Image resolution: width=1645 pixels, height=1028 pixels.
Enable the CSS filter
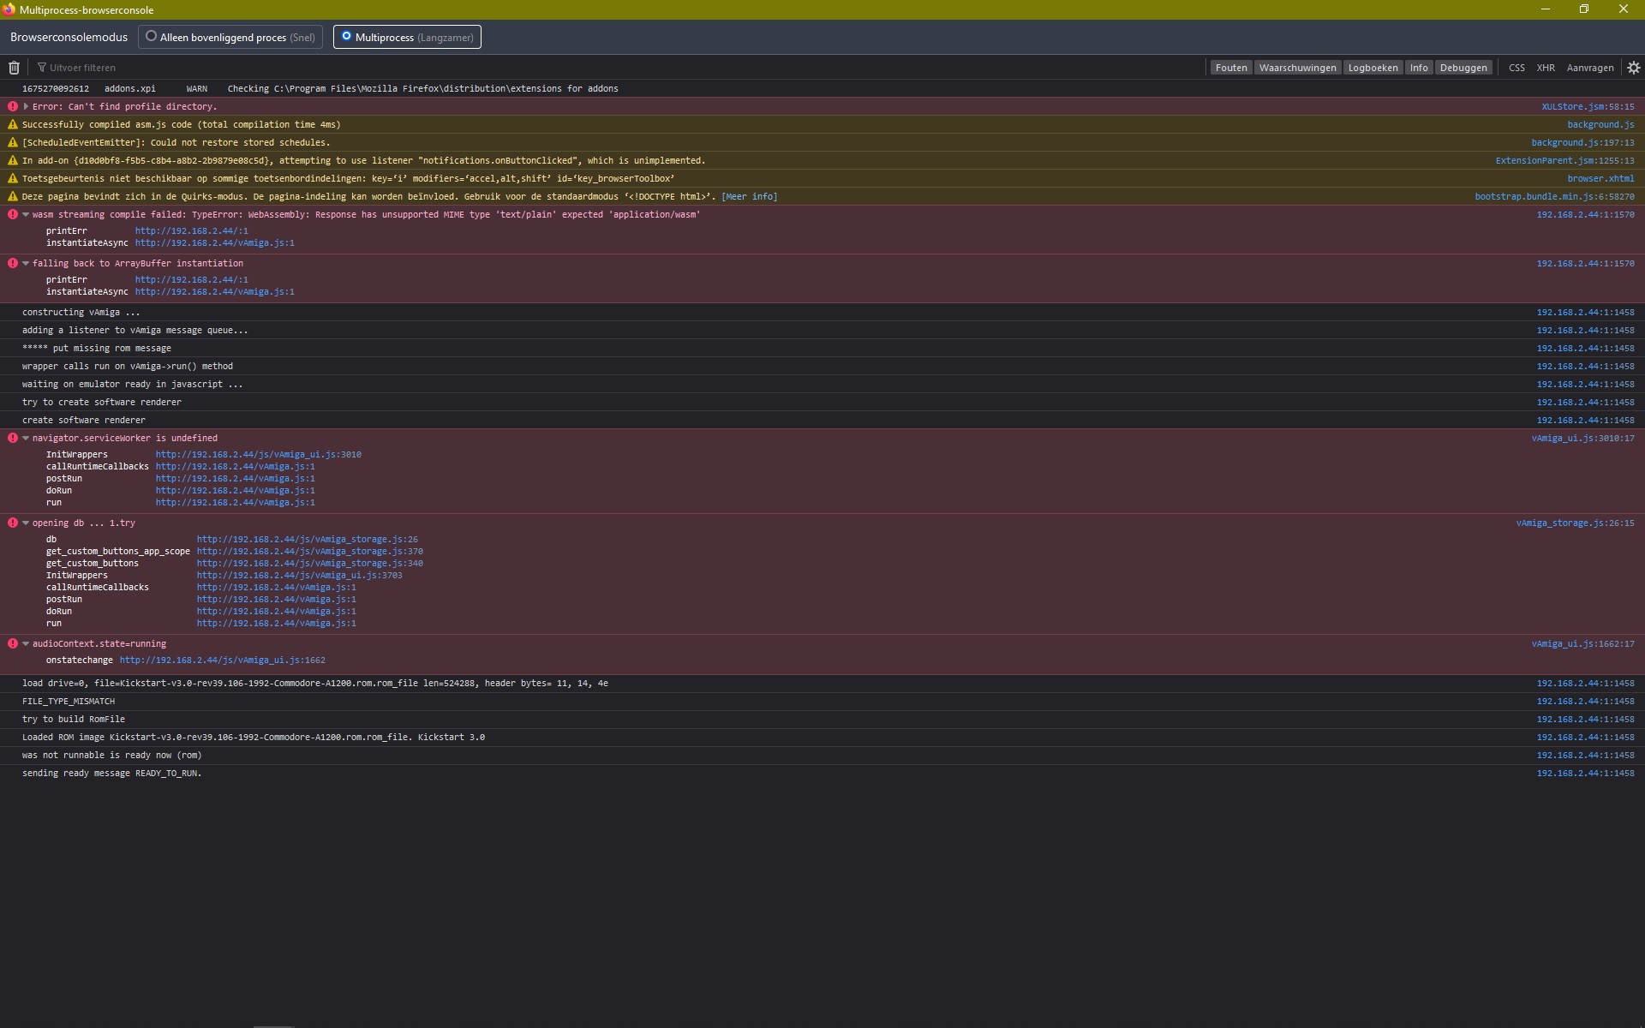tap(1516, 68)
